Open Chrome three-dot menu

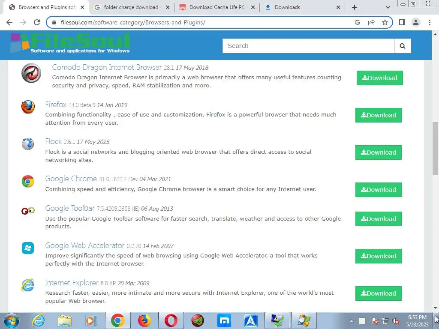(x=430, y=22)
